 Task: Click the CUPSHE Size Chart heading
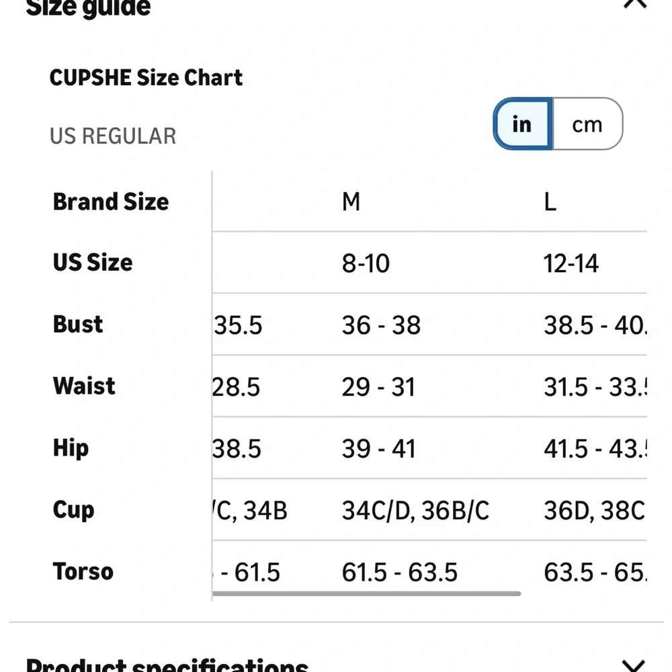point(146,77)
